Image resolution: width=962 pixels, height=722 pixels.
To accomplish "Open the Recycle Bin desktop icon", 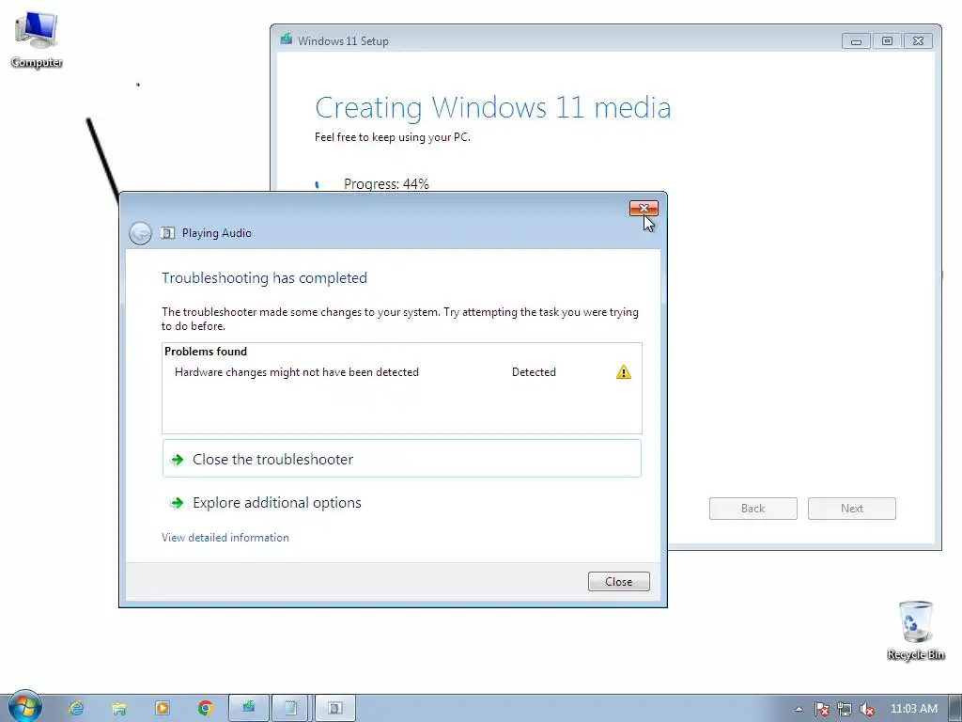I will [x=915, y=629].
